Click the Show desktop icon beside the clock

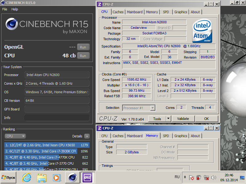[243, 178]
